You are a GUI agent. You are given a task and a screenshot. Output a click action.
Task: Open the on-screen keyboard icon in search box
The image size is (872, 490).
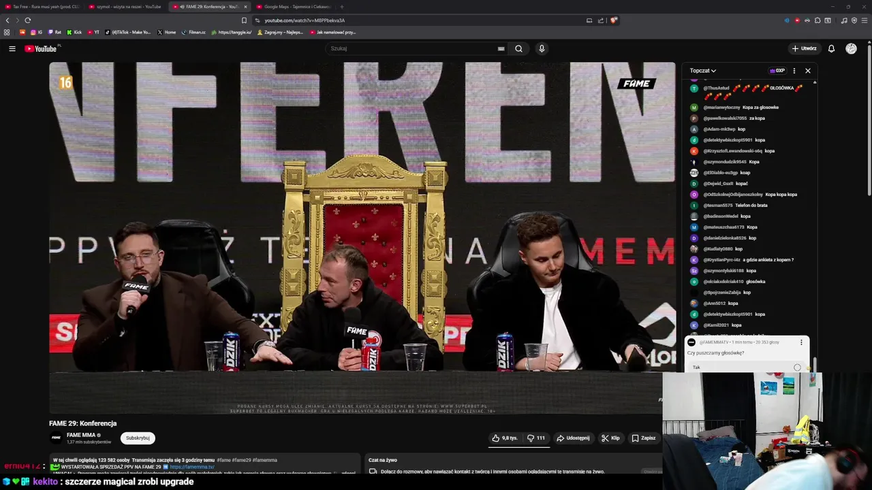(501, 48)
